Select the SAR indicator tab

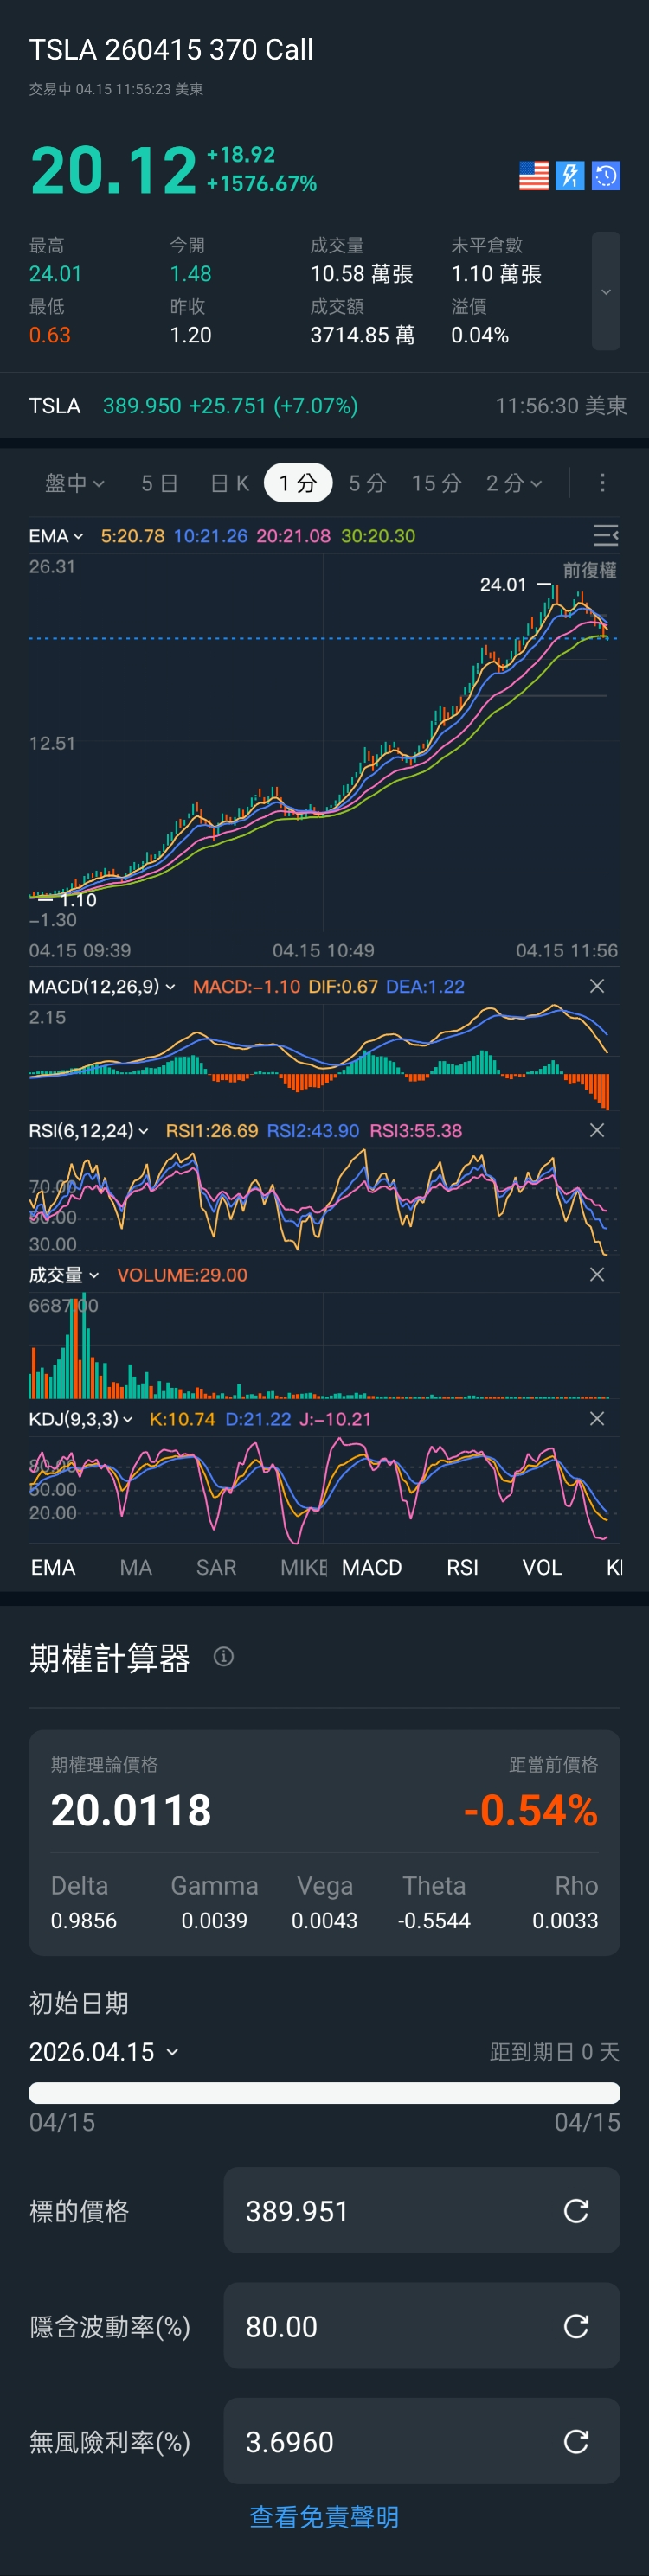coord(216,1567)
